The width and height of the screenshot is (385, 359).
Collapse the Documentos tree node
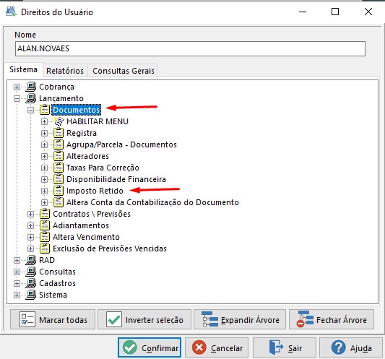30,110
